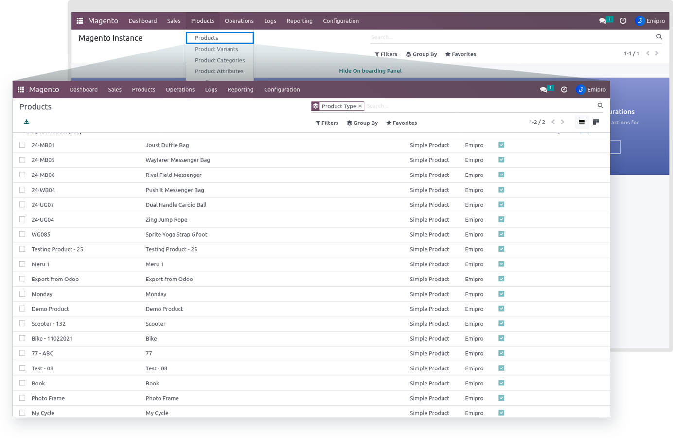Screen dimensions: 673x438
Task: Click Hide On boarding Panel link
Action: click(370, 71)
